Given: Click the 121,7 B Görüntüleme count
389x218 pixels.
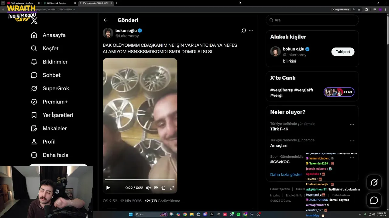Looking at the screenshot, I should [x=163, y=201].
